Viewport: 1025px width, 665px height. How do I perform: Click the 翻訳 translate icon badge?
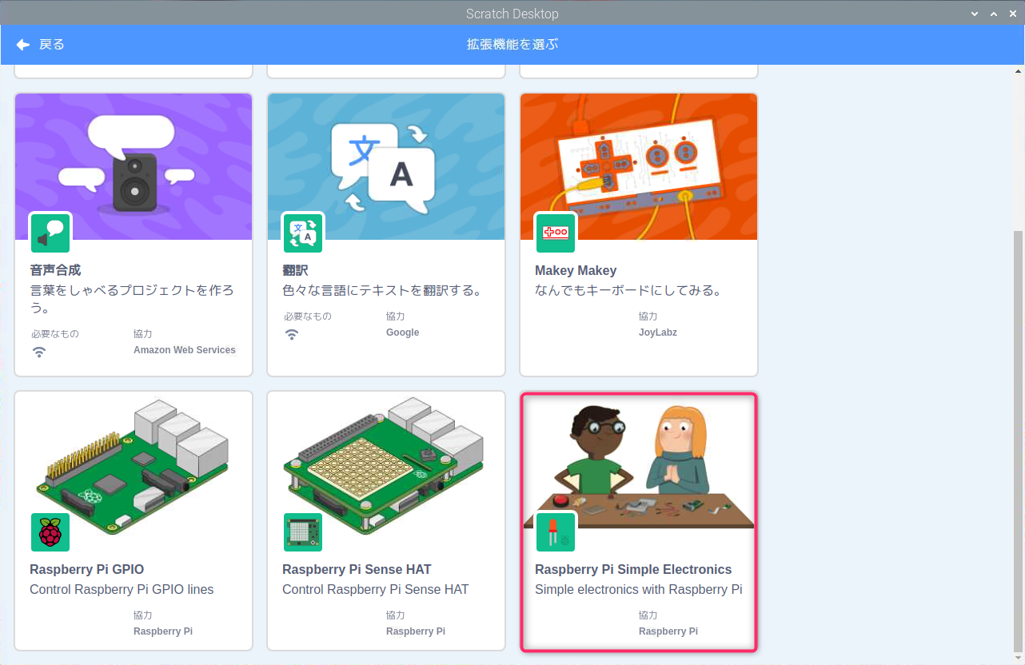click(x=303, y=233)
